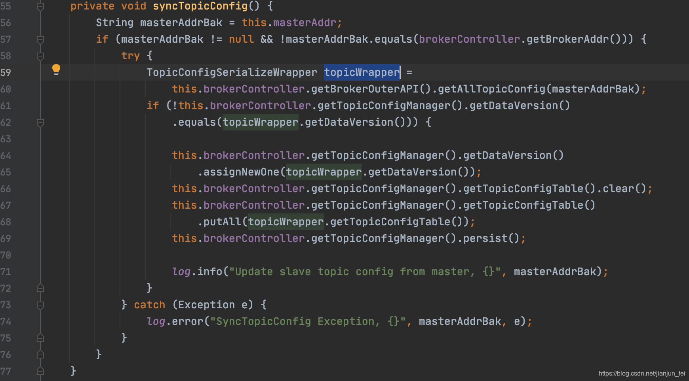Viewport: 689px width, 381px height.
Task: Click assignNewOne method call
Action: (x=241, y=172)
